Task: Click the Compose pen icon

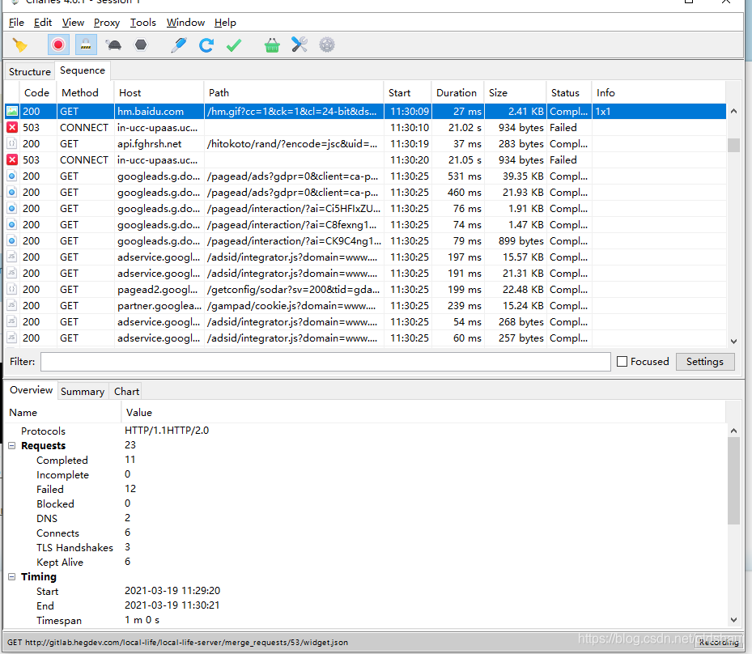Action: tap(179, 45)
